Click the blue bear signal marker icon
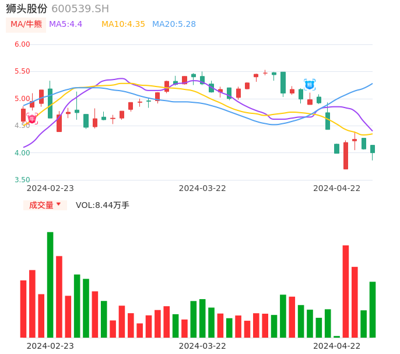Viewport: 400px width, 354px height. coord(310,85)
